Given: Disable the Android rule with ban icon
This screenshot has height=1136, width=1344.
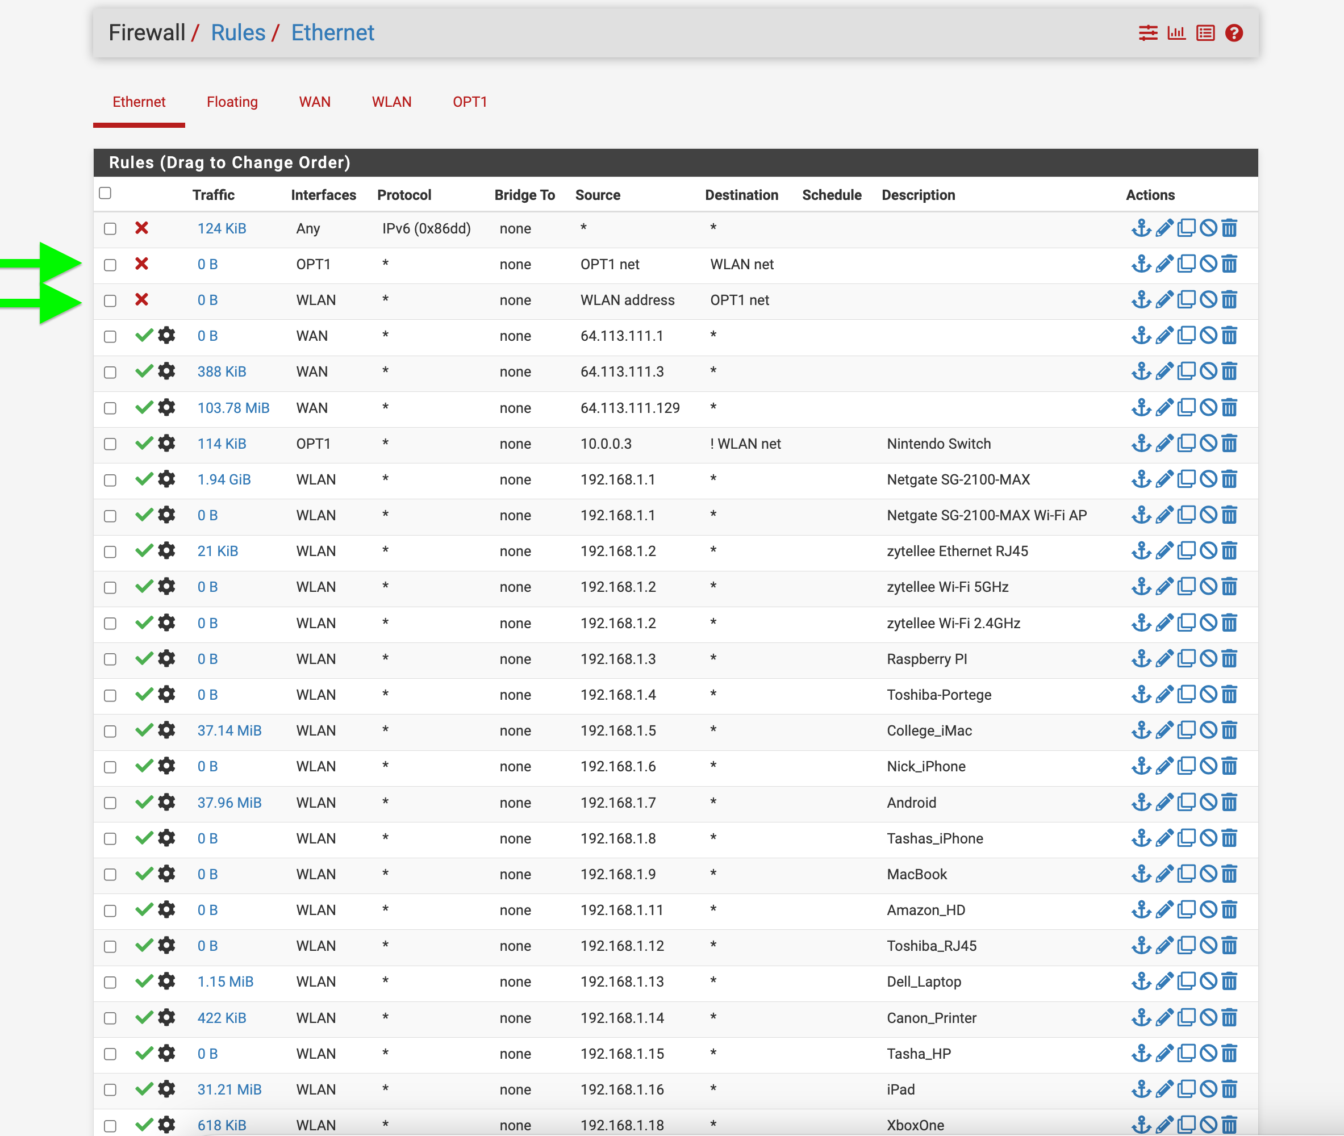Looking at the screenshot, I should (1208, 803).
